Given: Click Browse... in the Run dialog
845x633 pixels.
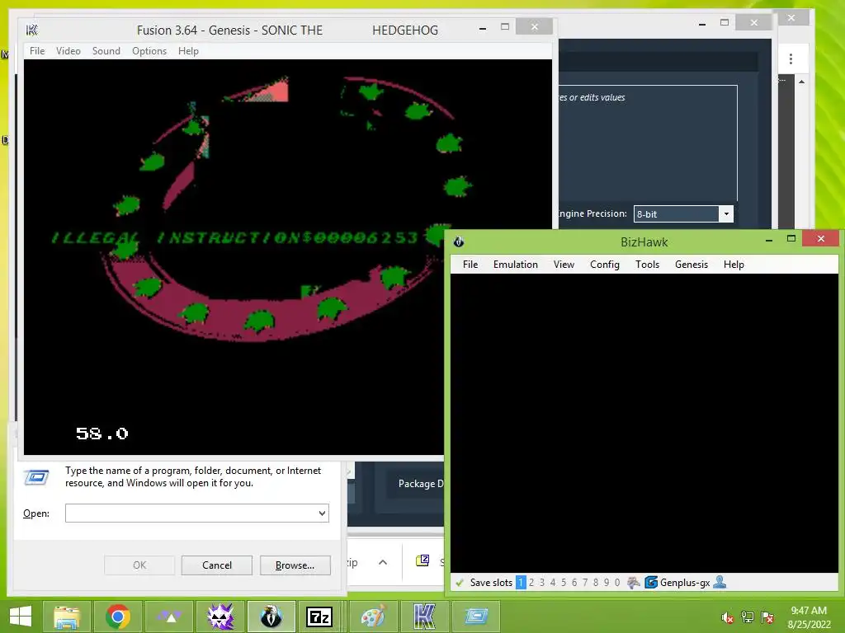Looking at the screenshot, I should pyautogui.click(x=295, y=565).
